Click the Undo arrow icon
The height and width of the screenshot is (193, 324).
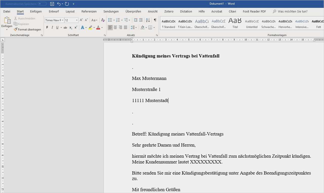[59, 4]
